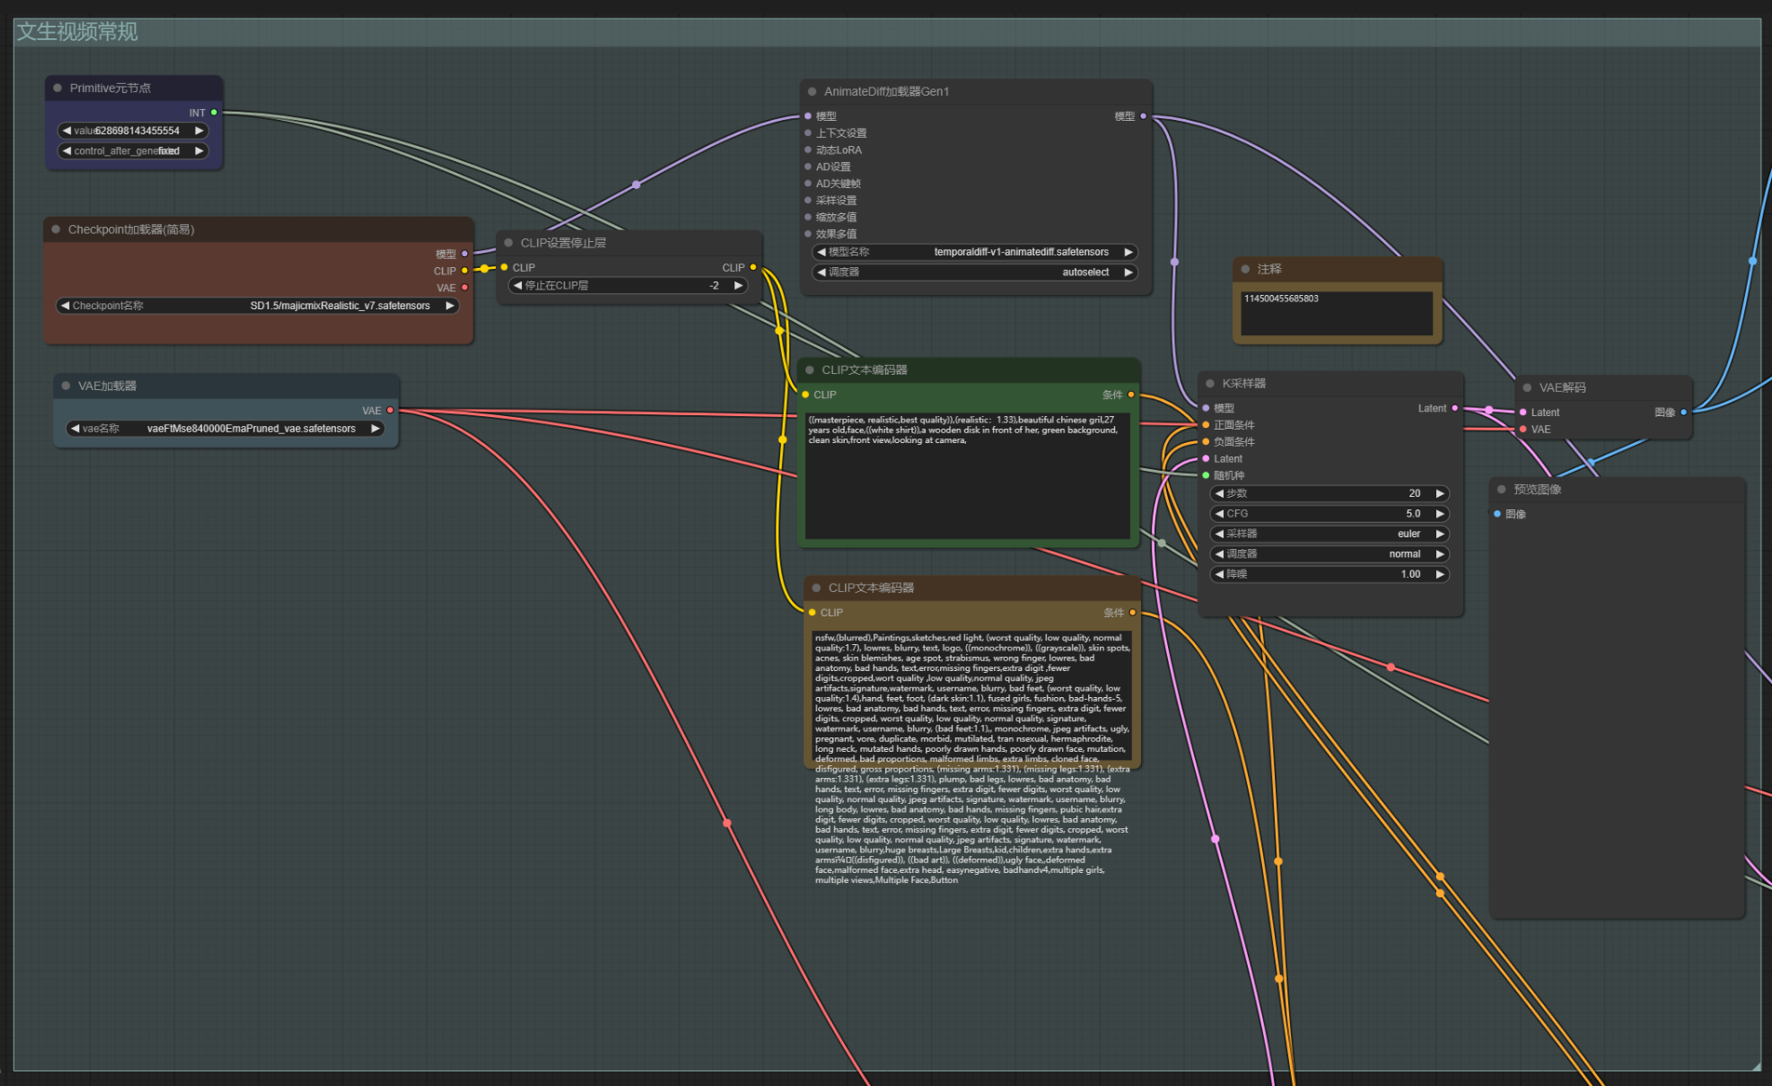Increase CFG with right arrow
Image resolution: width=1772 pixels, height=1086 pixels.
click(x=1440, y=514)
